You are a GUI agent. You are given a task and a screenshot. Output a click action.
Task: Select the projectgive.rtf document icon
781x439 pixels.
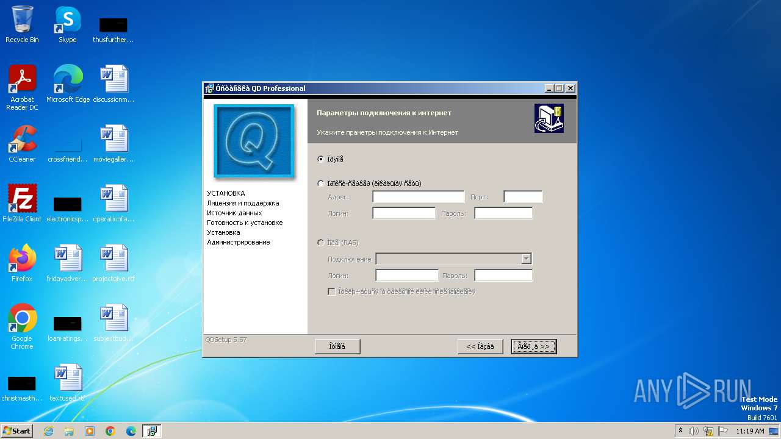113,263
